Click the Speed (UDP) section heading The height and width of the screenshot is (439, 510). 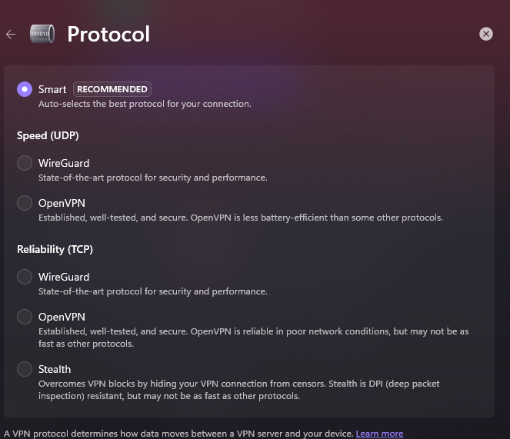click(x=48, y=135)
